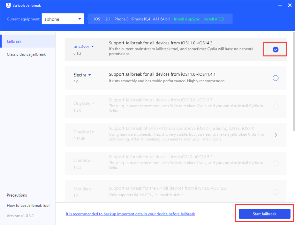Click the Install AFC2 link
Viewport: 295px width, 225px height.
[214, 19]
